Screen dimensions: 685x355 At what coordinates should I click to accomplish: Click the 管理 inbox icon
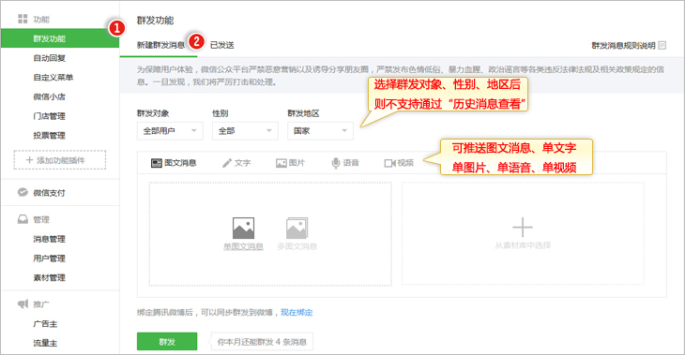(x=23, y=219)
